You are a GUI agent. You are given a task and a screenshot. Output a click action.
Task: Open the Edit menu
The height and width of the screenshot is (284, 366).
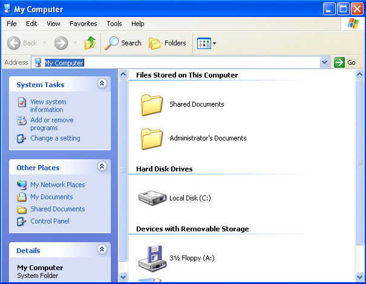[31, 24]
